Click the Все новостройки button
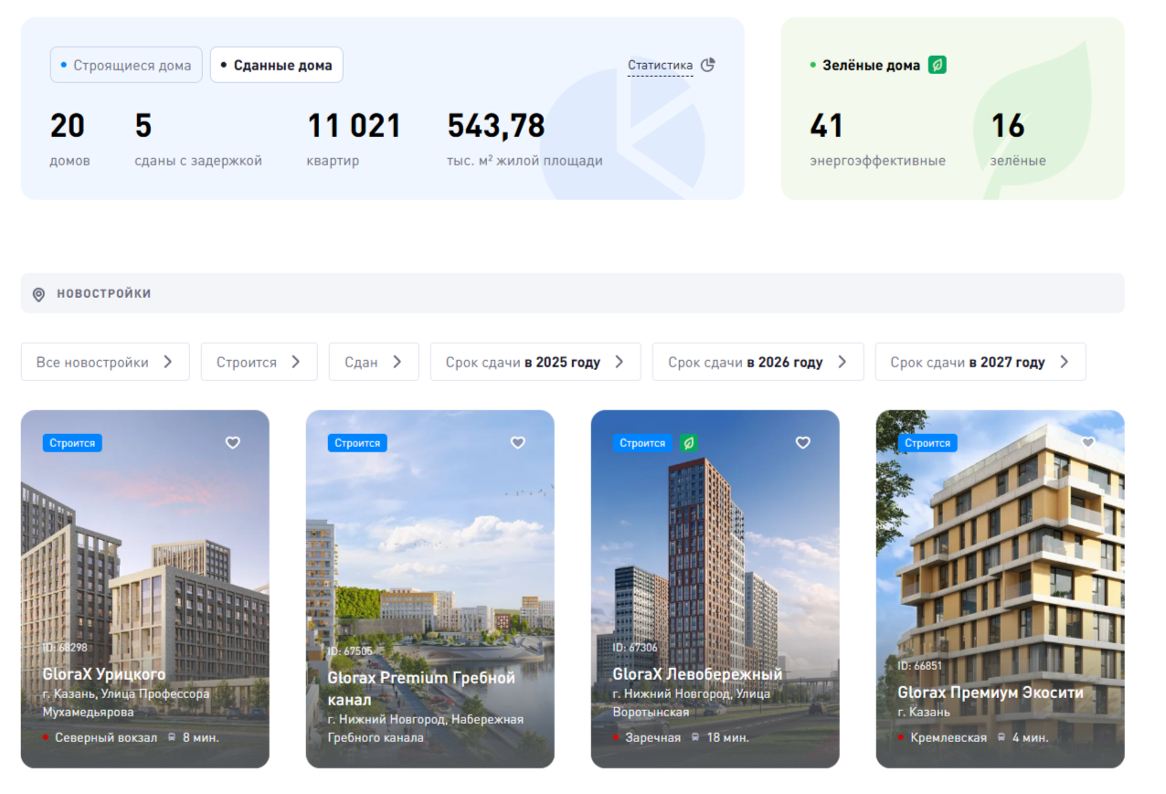 point(104,362)
